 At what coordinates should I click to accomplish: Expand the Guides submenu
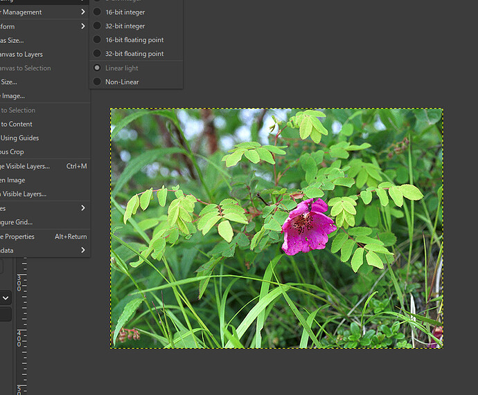tap(28, 208)
